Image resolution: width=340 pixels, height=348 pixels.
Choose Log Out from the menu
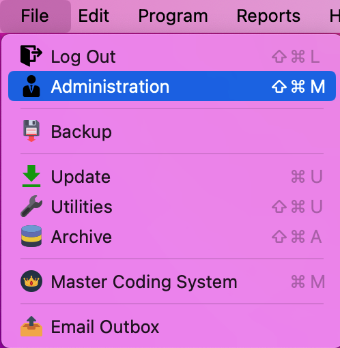pos(172,56)
